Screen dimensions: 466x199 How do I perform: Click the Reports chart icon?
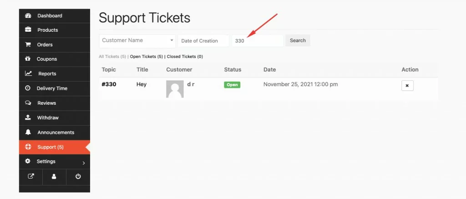(28, 73)
